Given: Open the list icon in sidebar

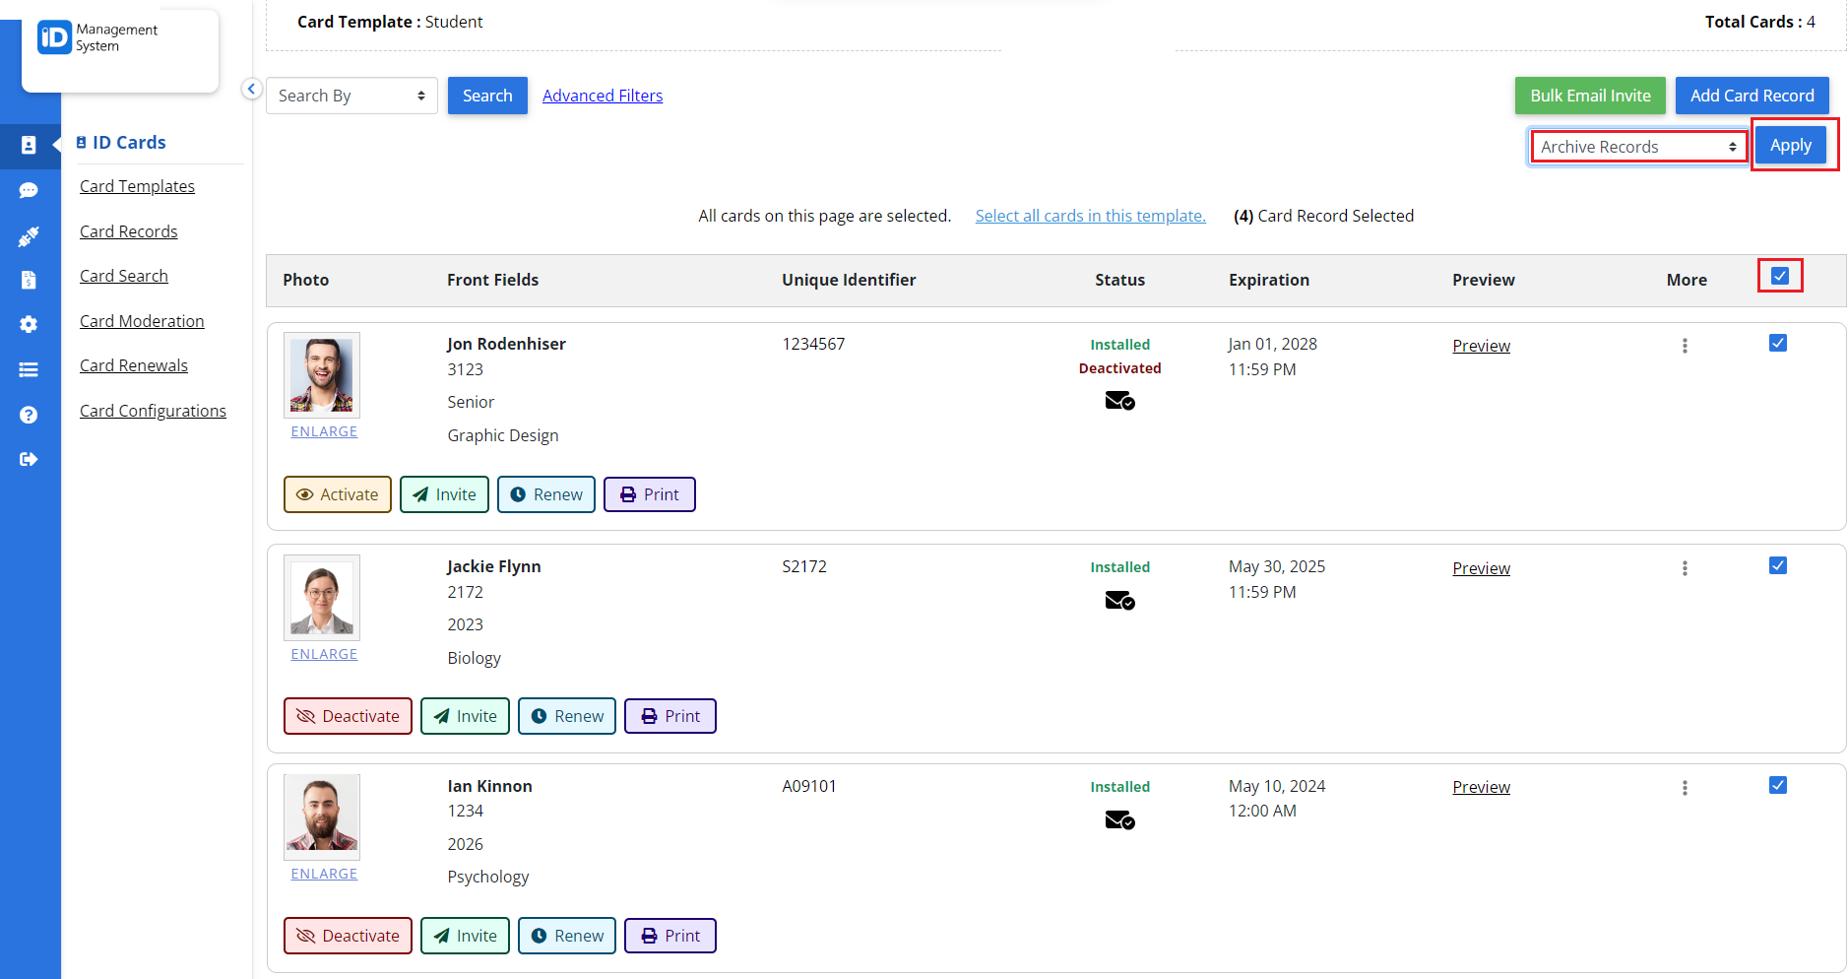Looking at the screenshot, I should click(29, 369).
